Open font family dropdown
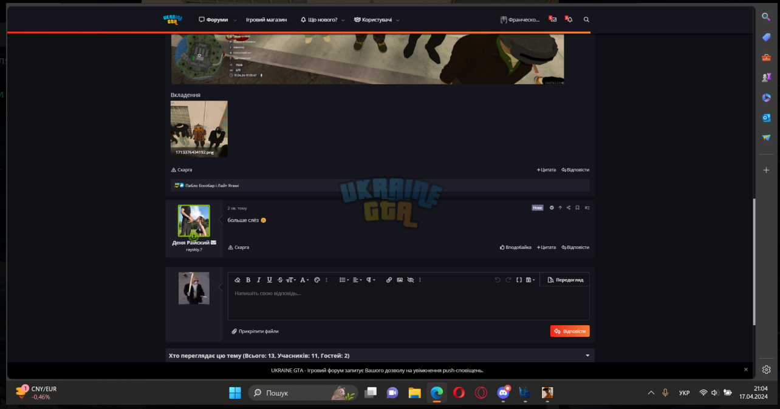 pyautogui.click(x=304, y=280)
